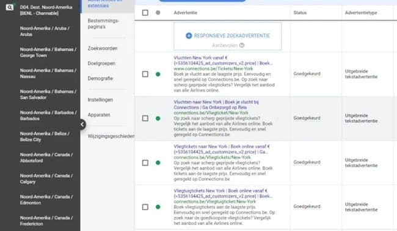This screenshot has height=231, width=397.
Task: Check the box for Vliegtickets naar New York ad
Action: click(145, 163)
